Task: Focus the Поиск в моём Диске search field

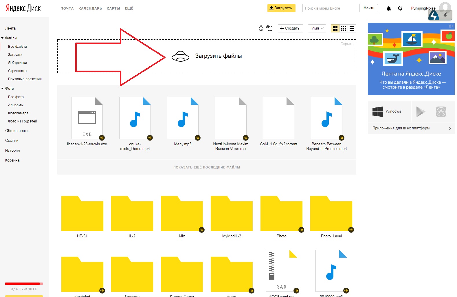Action: click(331, 8)
